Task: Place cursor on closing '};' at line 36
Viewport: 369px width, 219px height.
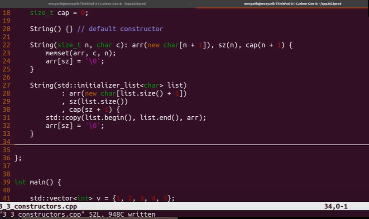Action: coord(18,158)
